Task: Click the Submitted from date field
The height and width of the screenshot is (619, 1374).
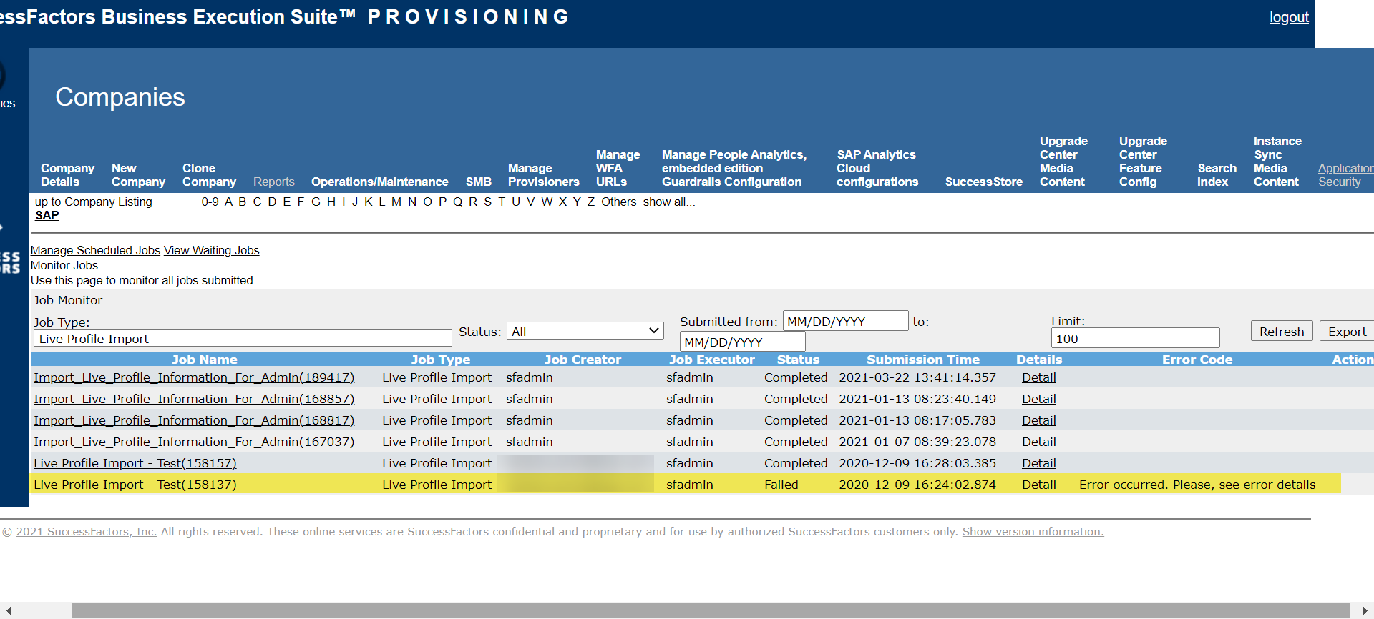Action: tap(845, 321)
